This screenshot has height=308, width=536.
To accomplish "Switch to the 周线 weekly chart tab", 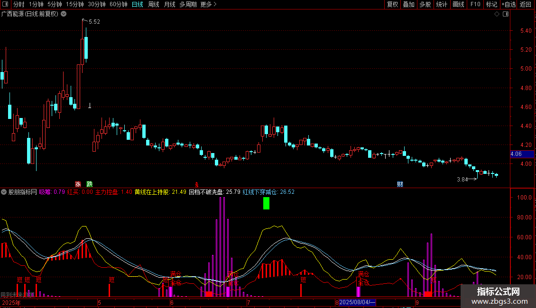I will (x=154, y=4).
